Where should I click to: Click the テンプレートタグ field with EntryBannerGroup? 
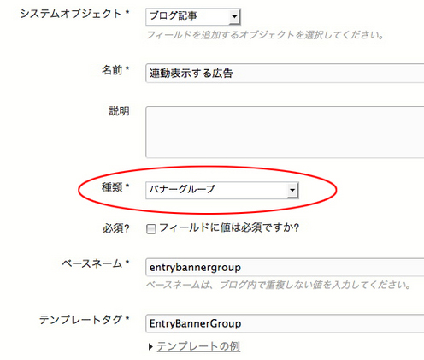[x=285, y=323]
